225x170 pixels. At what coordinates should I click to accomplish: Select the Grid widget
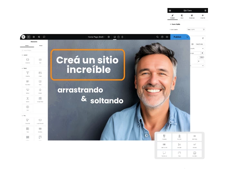tap(40, 61)
